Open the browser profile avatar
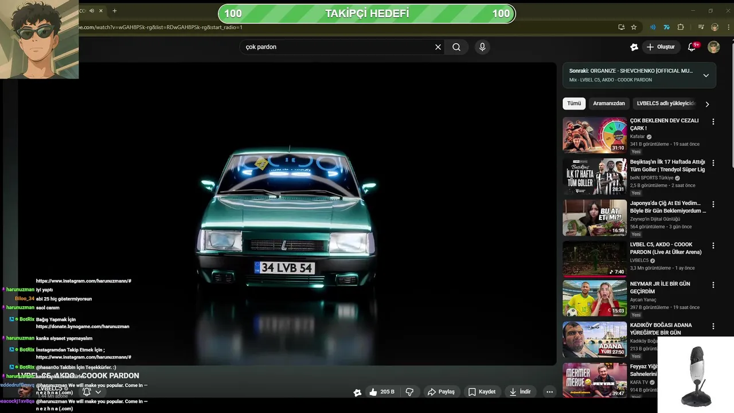 [x=715, y=27]
